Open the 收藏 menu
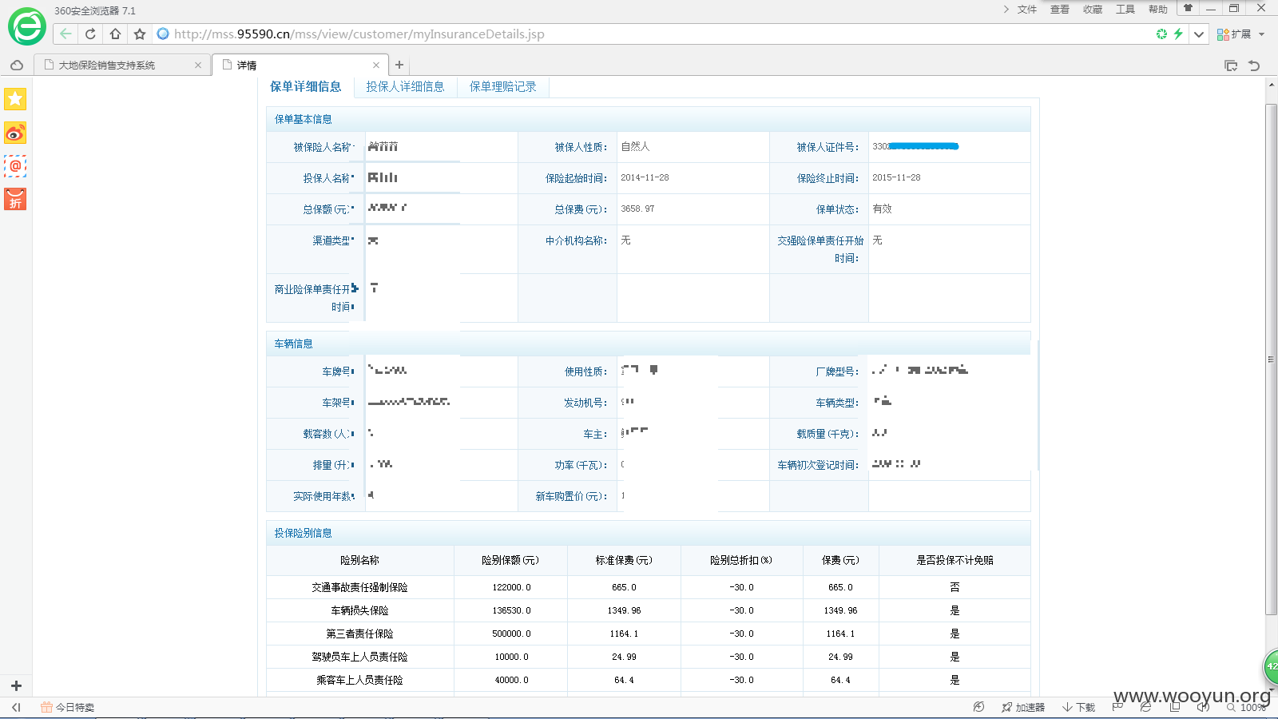Screen dimensions: 1278x719 (1093, 10)
